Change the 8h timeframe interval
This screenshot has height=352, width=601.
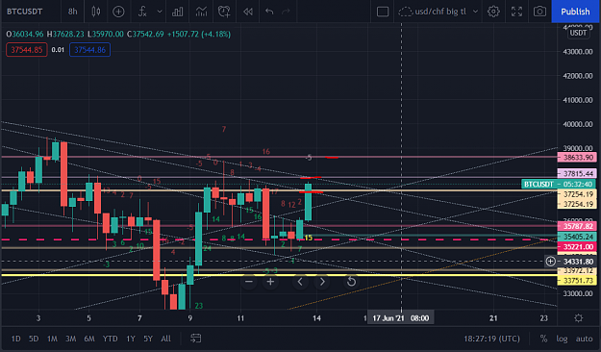point(73,12)
